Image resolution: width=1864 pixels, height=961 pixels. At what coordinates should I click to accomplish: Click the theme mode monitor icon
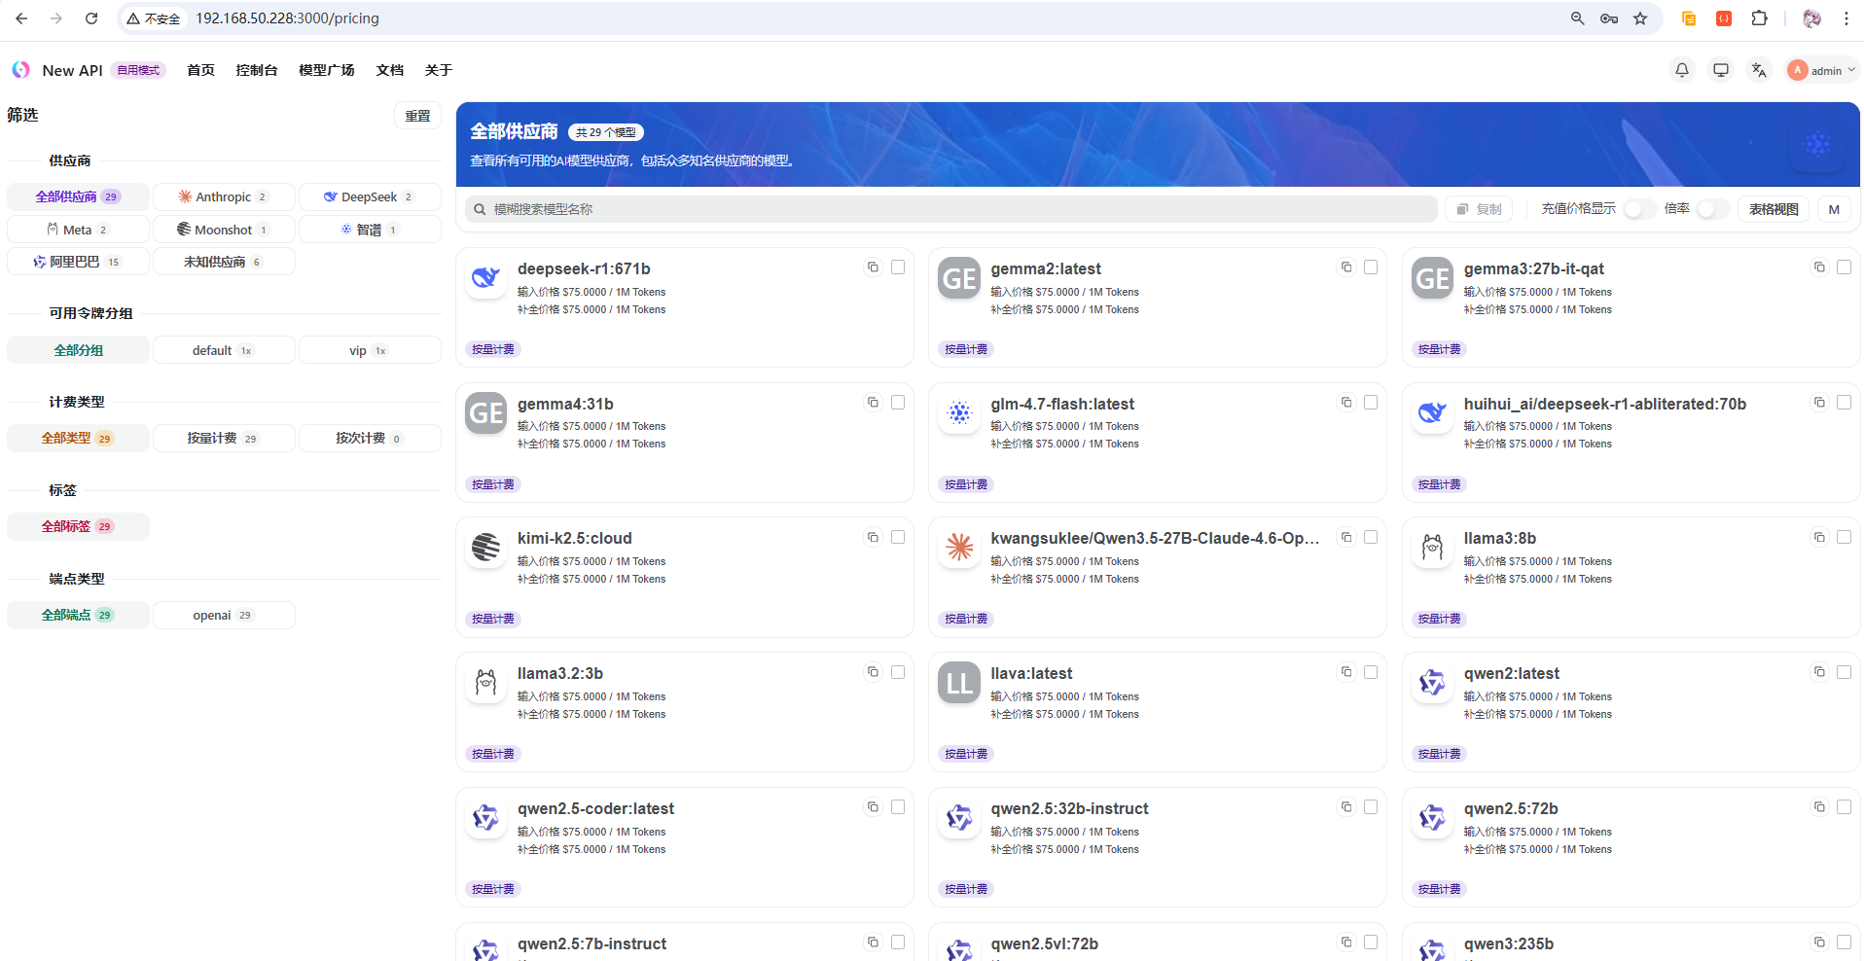click(x=1720, y=70)
